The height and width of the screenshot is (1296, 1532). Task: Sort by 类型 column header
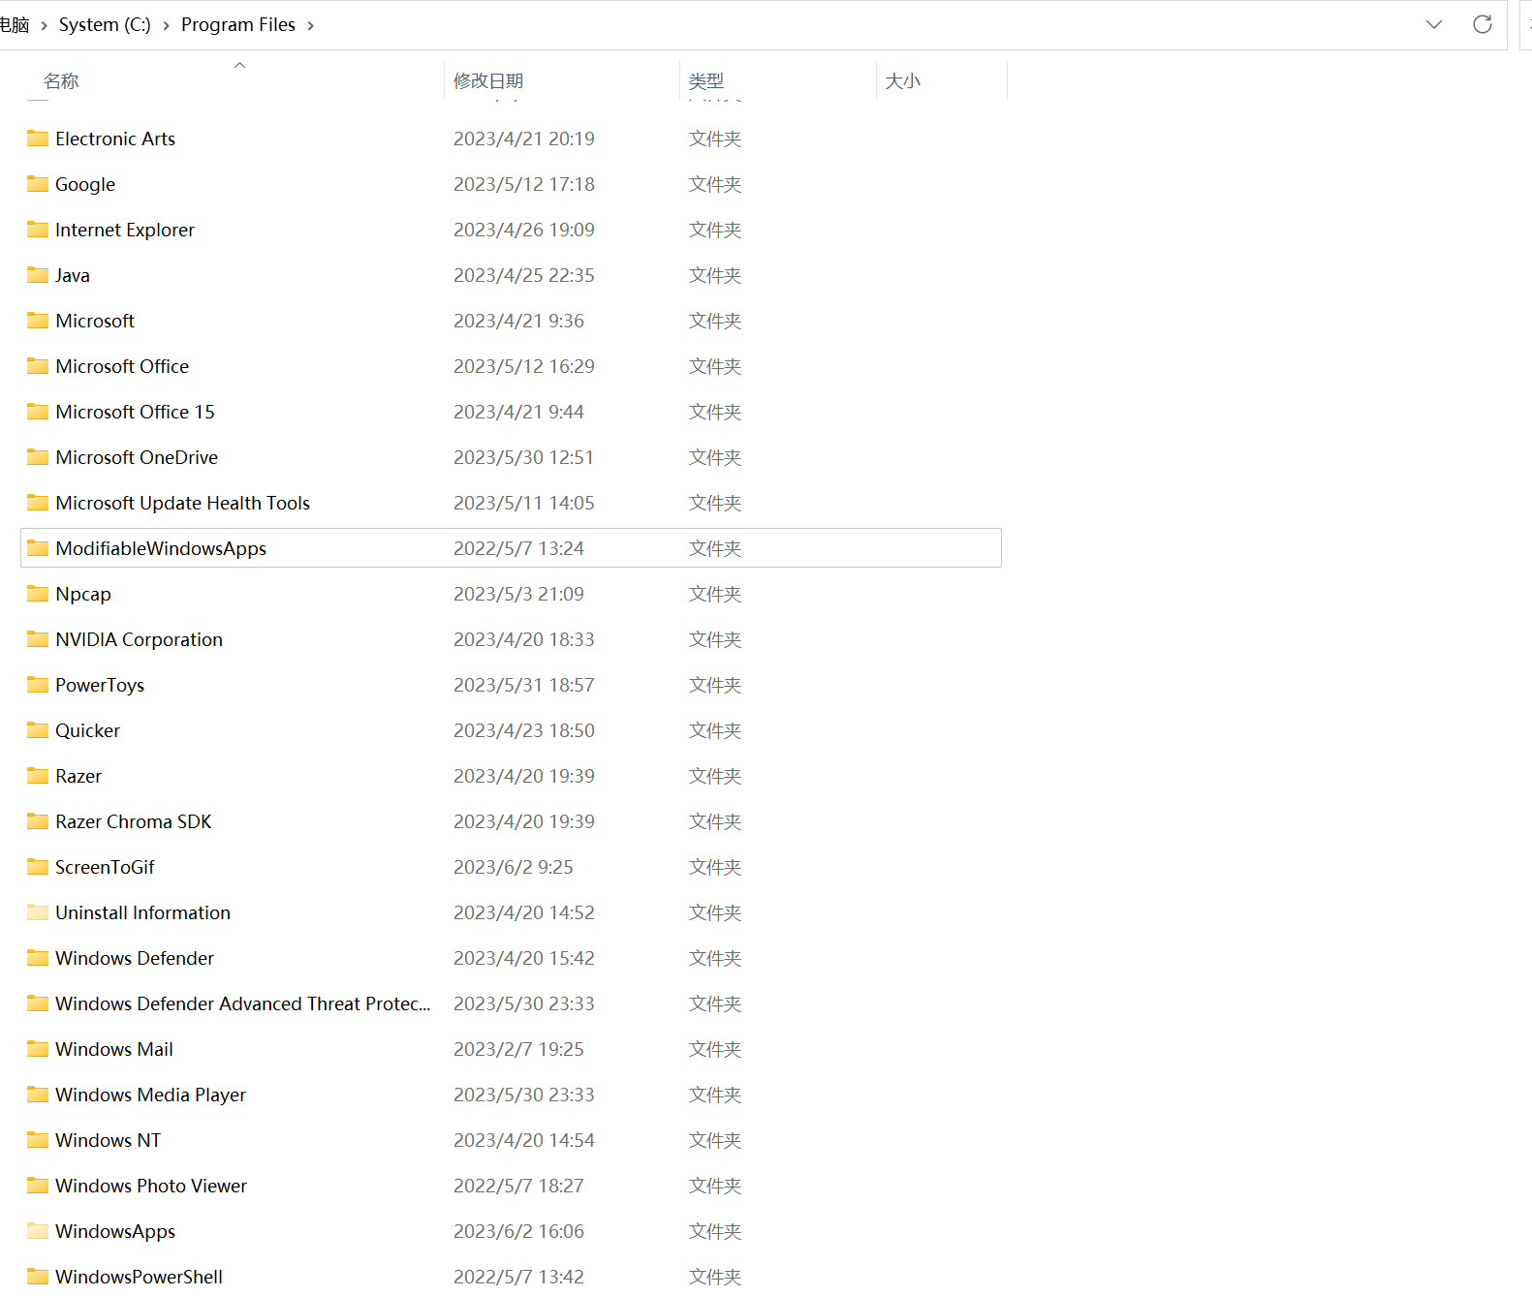click(706, 81)
